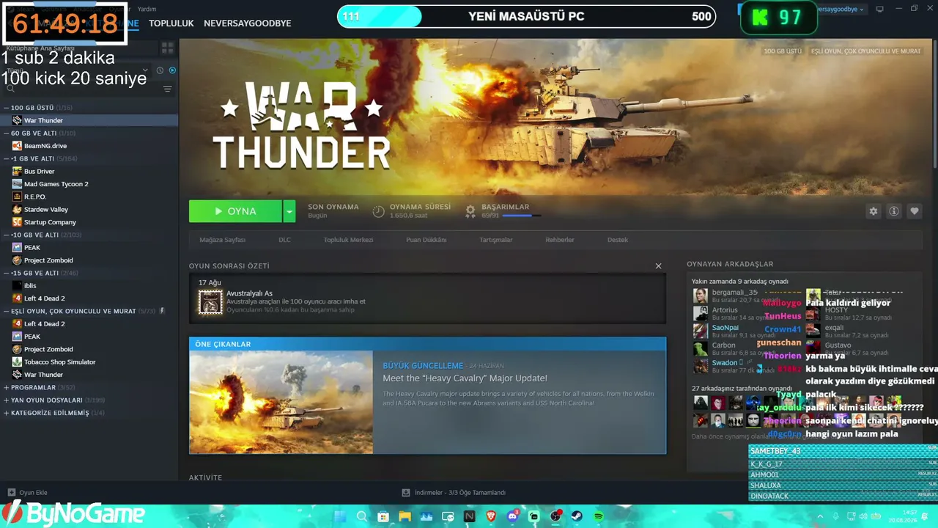This screenshot has width=938, height=528.
Task: Click the library search magnifier
Action: tap(10, 89)
